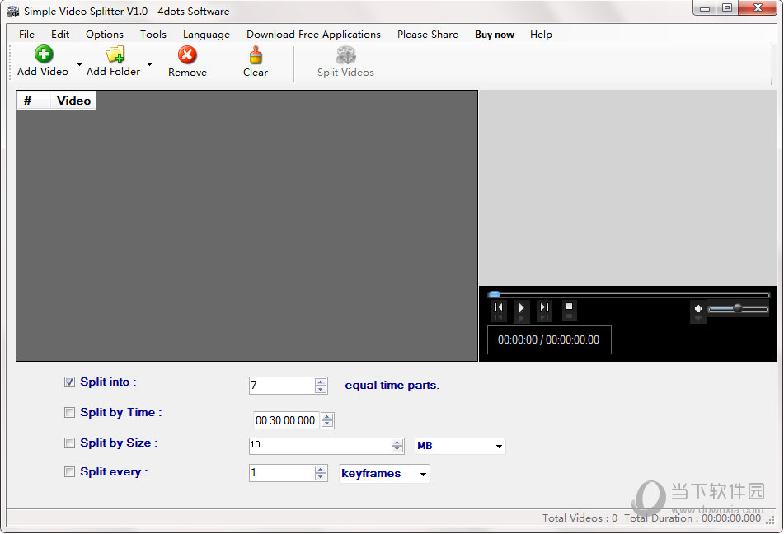This screenshot has height=534, width=784.
Task: Enable the Split by Size checkbox
Action: pyautogui.click(x=69, y=443)
